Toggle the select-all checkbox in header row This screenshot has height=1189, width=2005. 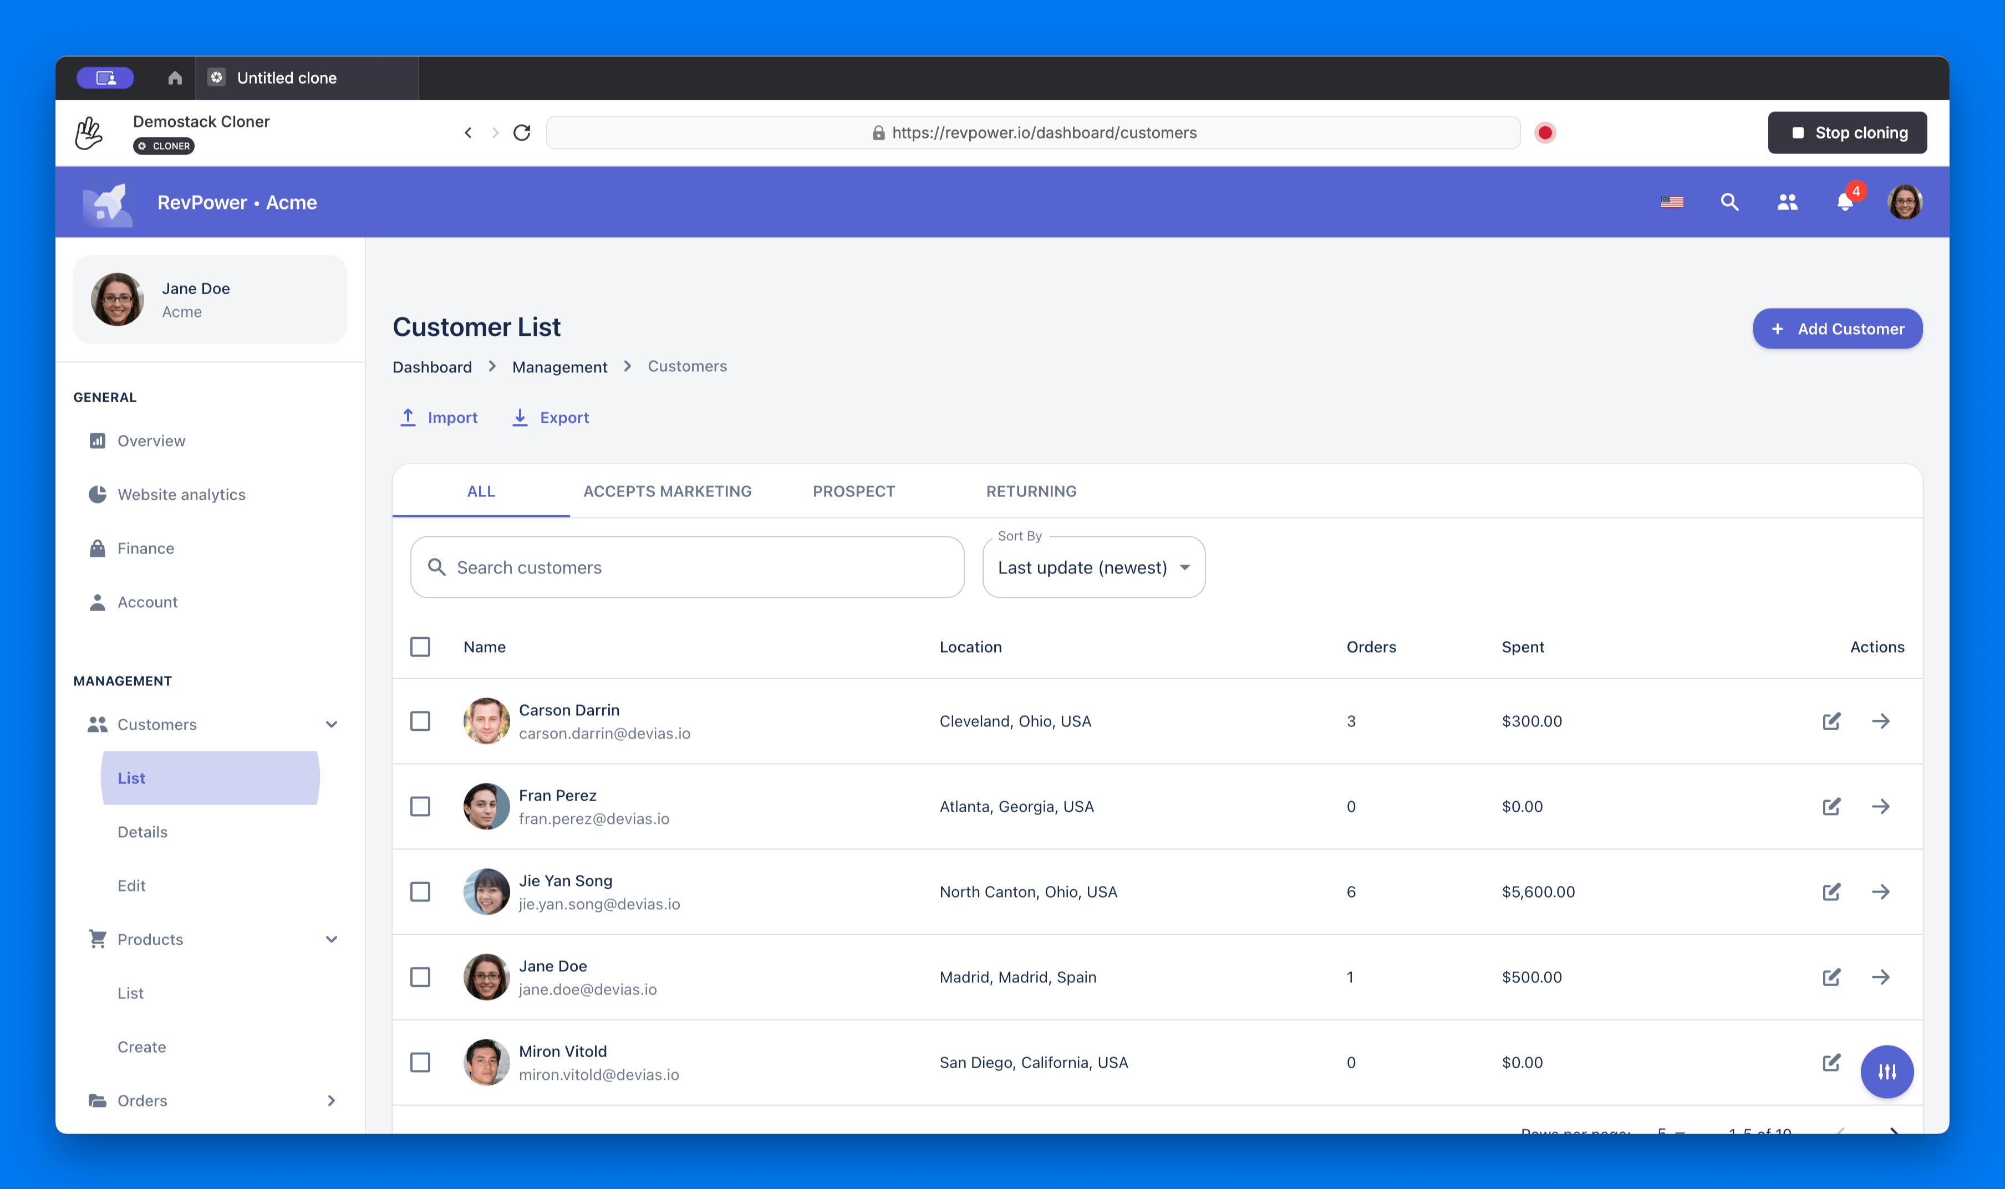pos(420,647)
